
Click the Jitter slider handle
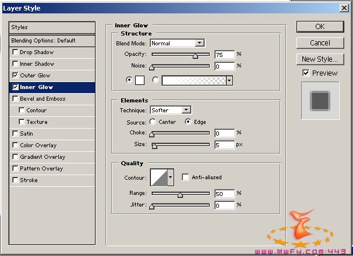151,207
